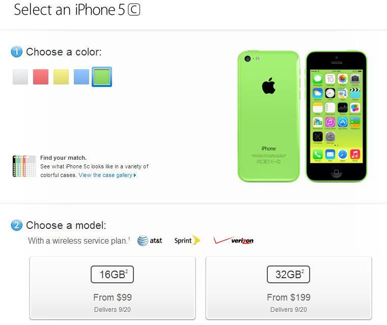This screenshot has width=387, height=325.
Task: Click the iPhone home button
Action: pyautogui.click(x=336, y=172)
